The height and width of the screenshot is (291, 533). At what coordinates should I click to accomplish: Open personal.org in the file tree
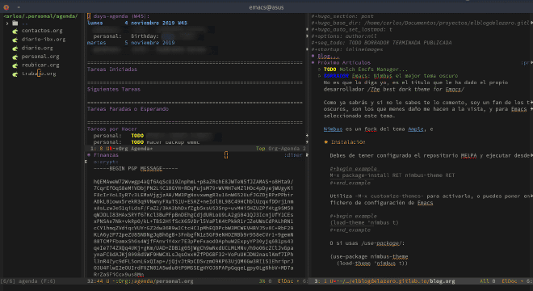pos(40,57)
